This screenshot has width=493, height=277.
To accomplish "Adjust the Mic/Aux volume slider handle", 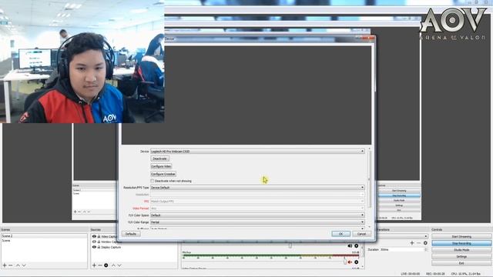I will (x=345, y=262).
